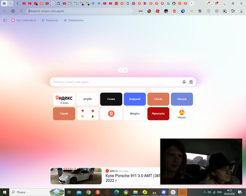The image size is (246, 196).
Task: Open the Discord tile
Action: (x=182, y=99)
